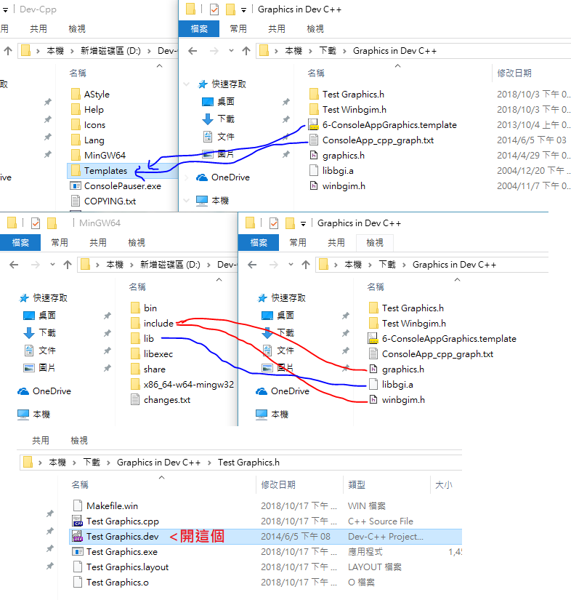Screen dimensions: 571x600
Task: Open the ConsolePauser.exe file
Action: click(x=122, y=186)
